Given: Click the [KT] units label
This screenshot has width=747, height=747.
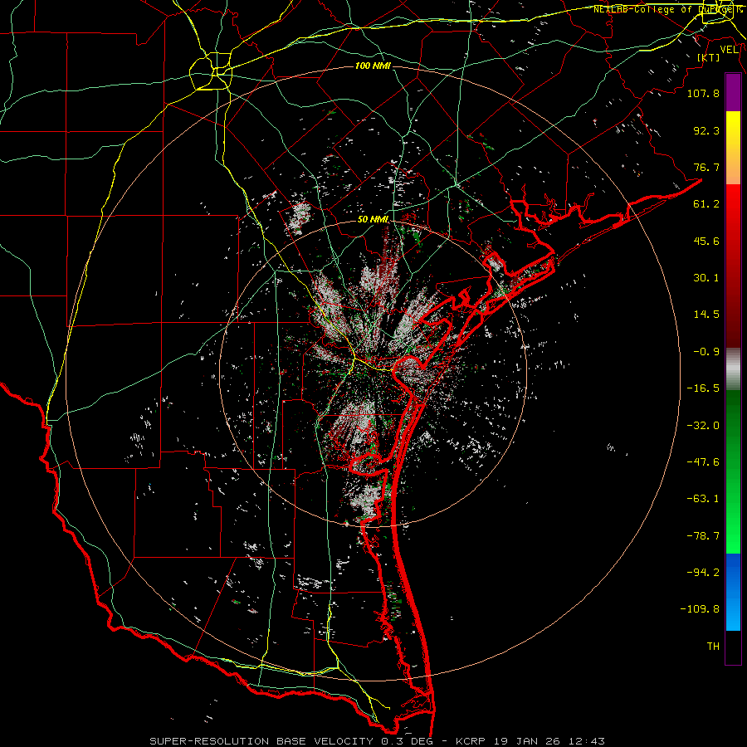Looking at the screenshot, I should click(709, 57).
